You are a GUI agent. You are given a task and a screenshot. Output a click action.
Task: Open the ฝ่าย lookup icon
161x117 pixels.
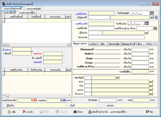point(151,86)
